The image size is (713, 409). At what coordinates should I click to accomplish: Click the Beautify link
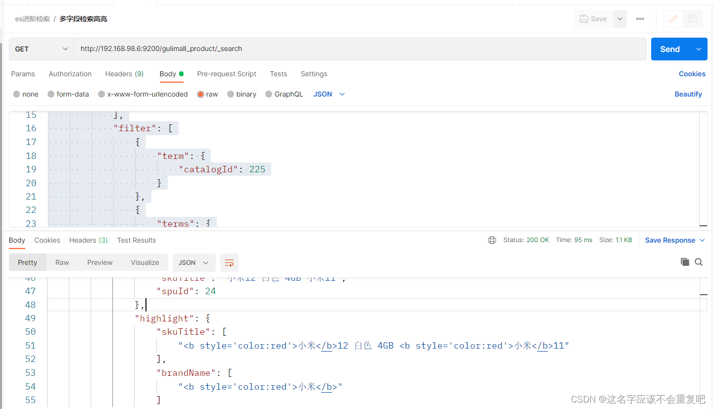coord(688,94)
